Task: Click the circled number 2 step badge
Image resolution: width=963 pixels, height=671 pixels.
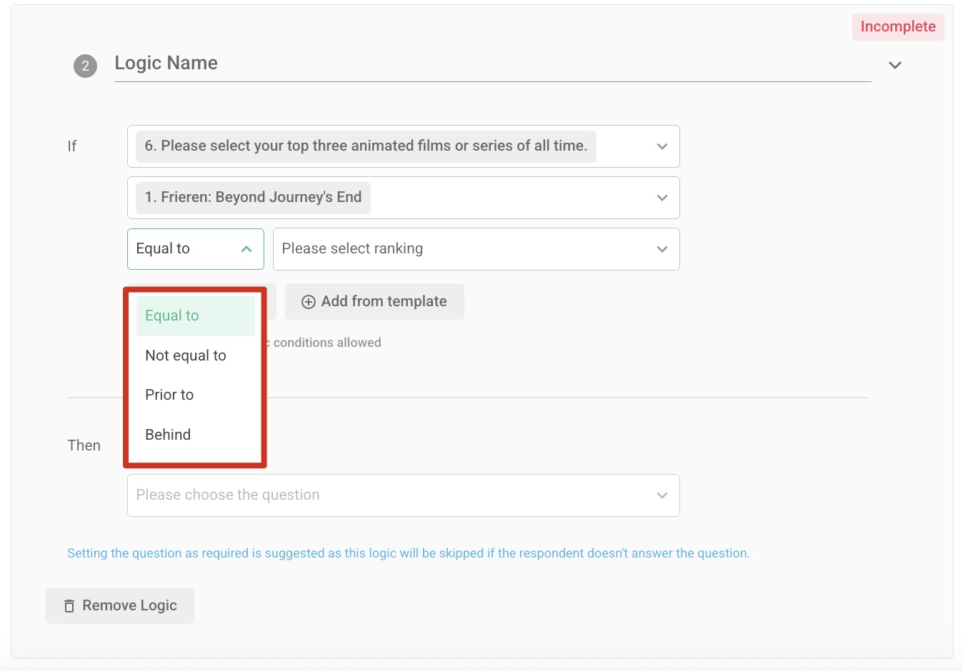Action: [85, 66]
